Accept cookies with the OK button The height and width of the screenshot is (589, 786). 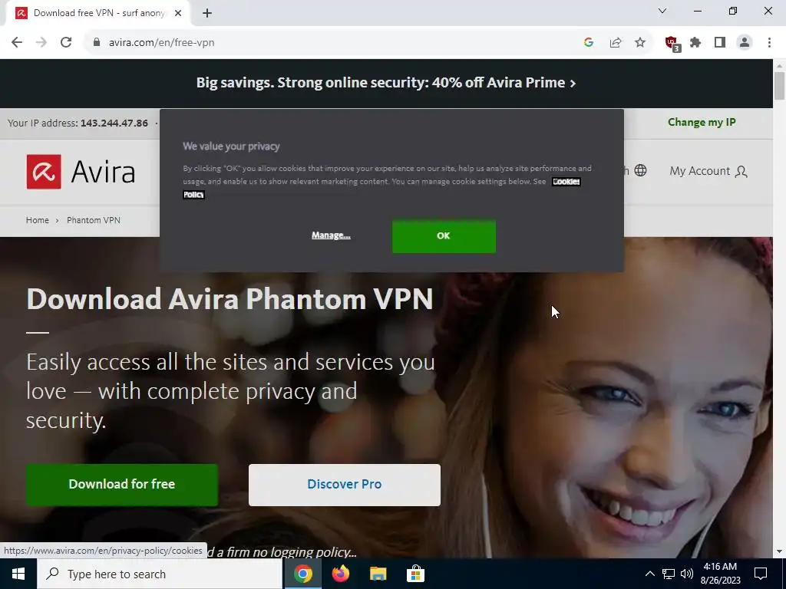[x=444, y=236]
